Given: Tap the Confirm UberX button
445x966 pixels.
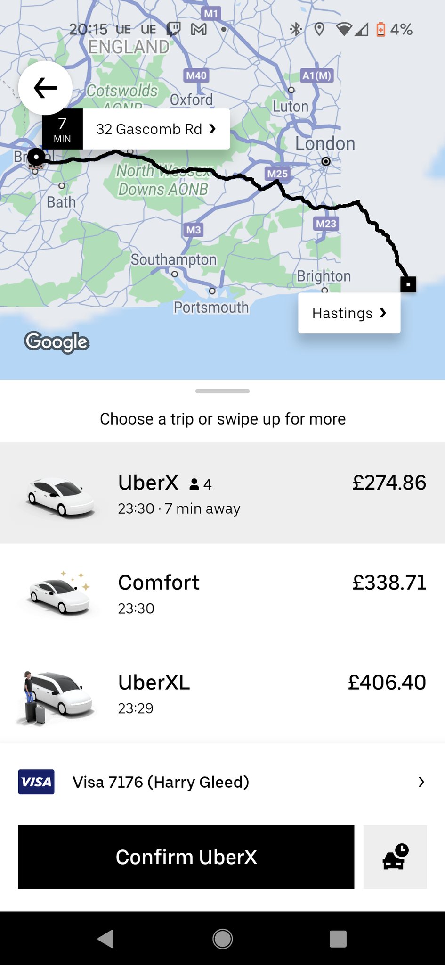Looking at the screenshot, I should coord(186,857).
